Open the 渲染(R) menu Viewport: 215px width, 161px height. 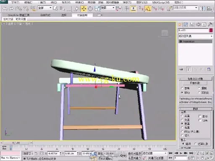coord(127,3)
